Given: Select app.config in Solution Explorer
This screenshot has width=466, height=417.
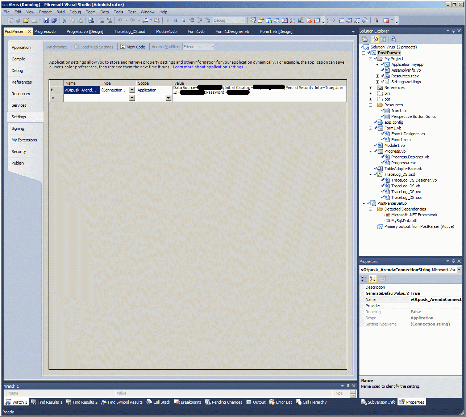Looking at the screenshot, I should coord(394,122).
